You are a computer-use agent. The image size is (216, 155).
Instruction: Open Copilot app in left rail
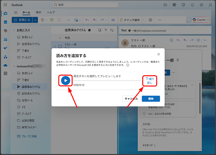(x=5, y=31)
